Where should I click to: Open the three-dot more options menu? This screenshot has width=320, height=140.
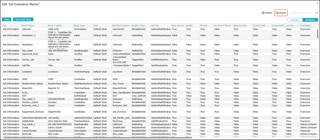pyautogui.click(x=316, y=13)
